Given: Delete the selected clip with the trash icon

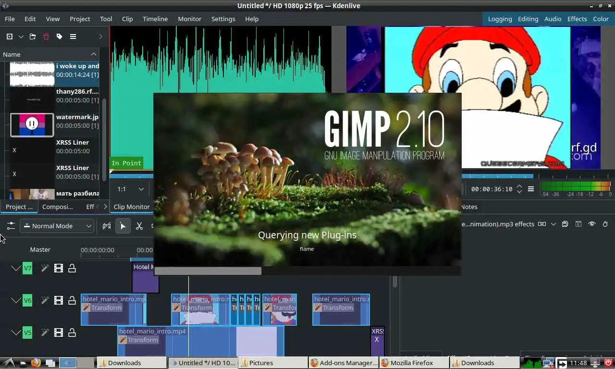Looking at the screenshot, I should tap(46, 37).
